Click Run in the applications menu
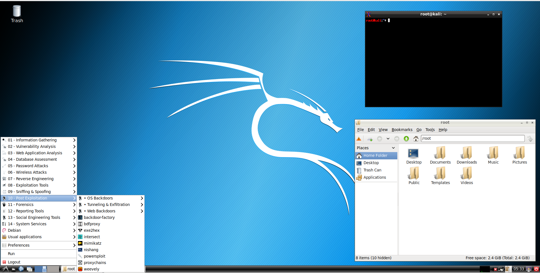Viewport: 540px width, 273px height. 11,253
